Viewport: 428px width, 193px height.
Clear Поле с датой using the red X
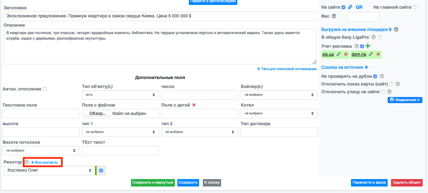pyautogui.click(x=194, y=105)
